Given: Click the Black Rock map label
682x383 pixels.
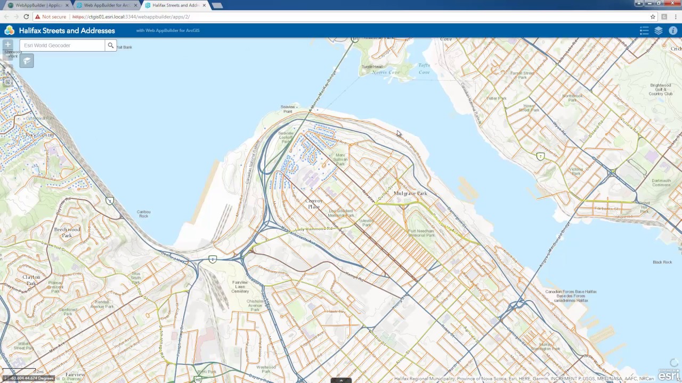Looking at the screenshot, I should tap(662, 262).
